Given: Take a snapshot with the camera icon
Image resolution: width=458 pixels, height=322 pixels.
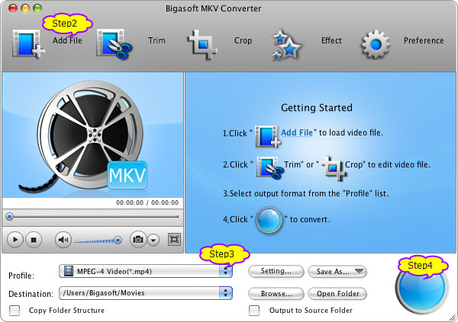Looking at the screenshot, I should click(138, 240).
